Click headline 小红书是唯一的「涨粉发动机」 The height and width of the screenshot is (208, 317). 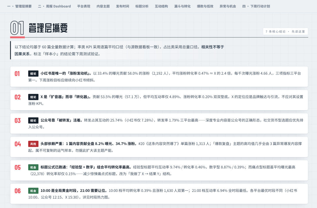coord(66,74)
